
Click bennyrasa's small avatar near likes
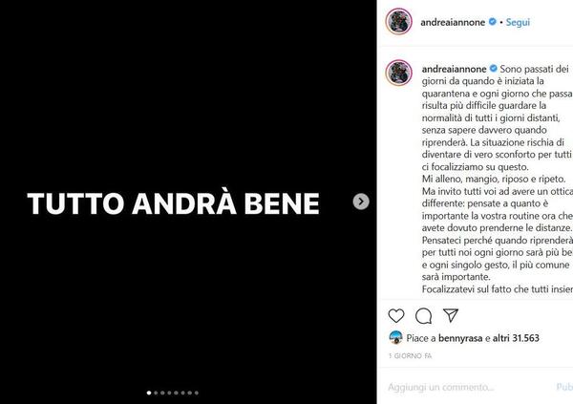pos(395,337)
